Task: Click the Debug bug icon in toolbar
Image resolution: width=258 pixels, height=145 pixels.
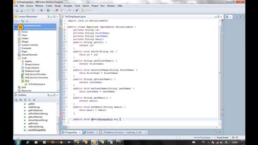Action: (x=42, y=10)
